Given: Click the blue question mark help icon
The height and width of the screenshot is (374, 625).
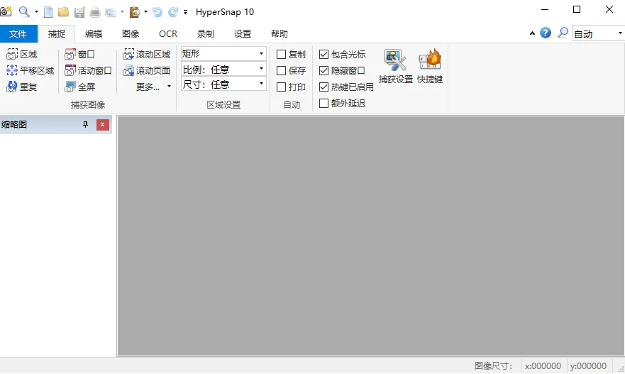Looking at the screenshot, I should tap(546, 33).
